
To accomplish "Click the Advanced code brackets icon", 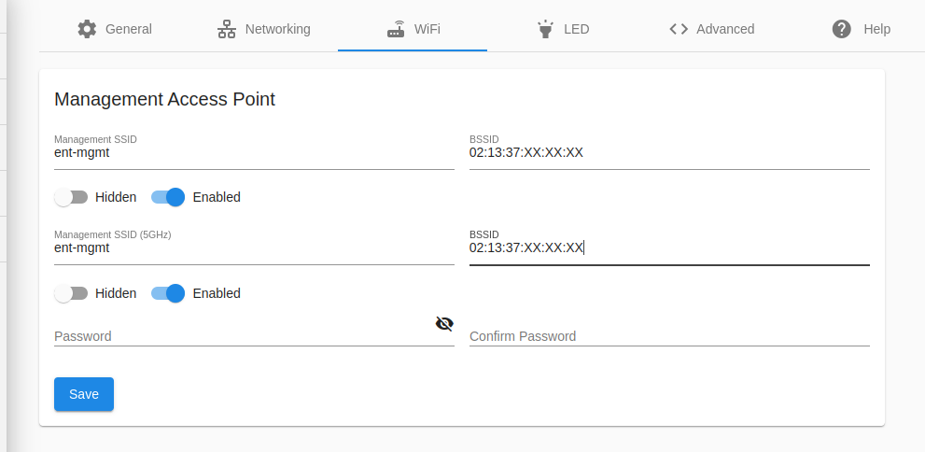I will point(679,29).
